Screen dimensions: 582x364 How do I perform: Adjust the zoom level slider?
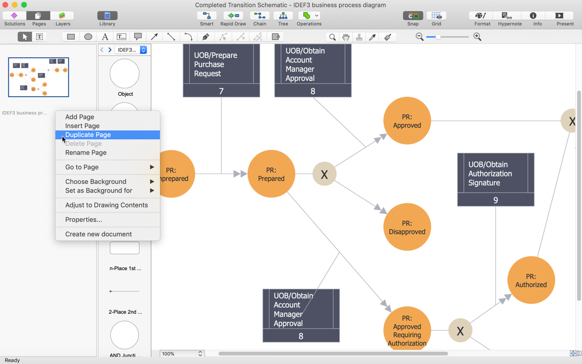coord(438,37)
